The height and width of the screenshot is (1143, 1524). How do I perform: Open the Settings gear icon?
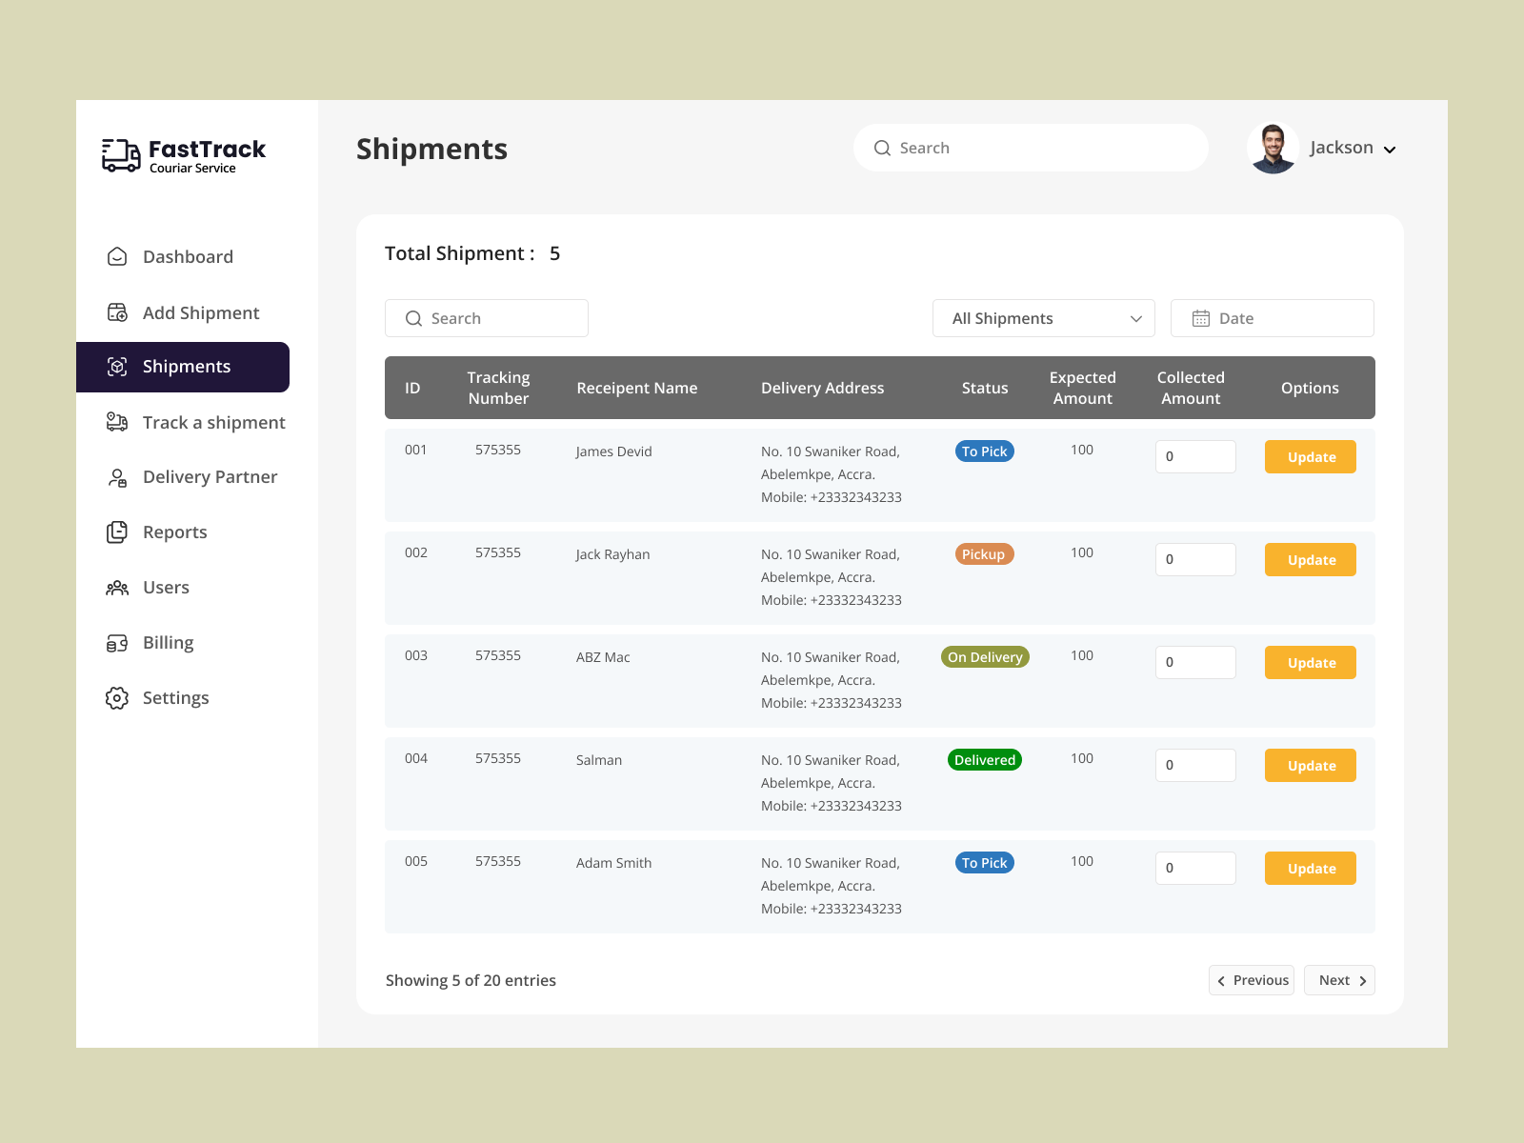click(x=116, y=697)
